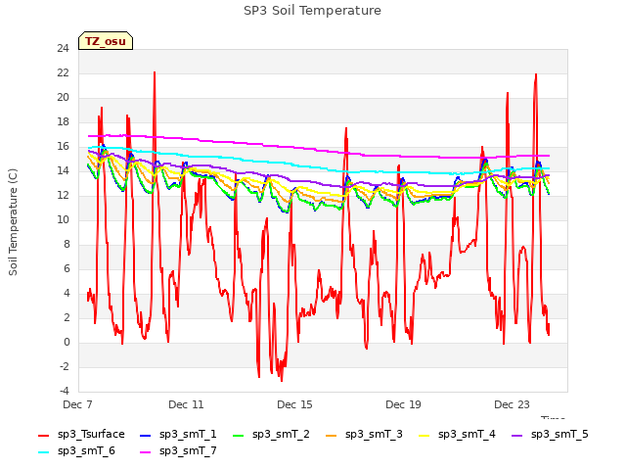Click the 14 y-axis tick label
The width and height of the screenshot is (626, 470).
click(x=63, y=171)
